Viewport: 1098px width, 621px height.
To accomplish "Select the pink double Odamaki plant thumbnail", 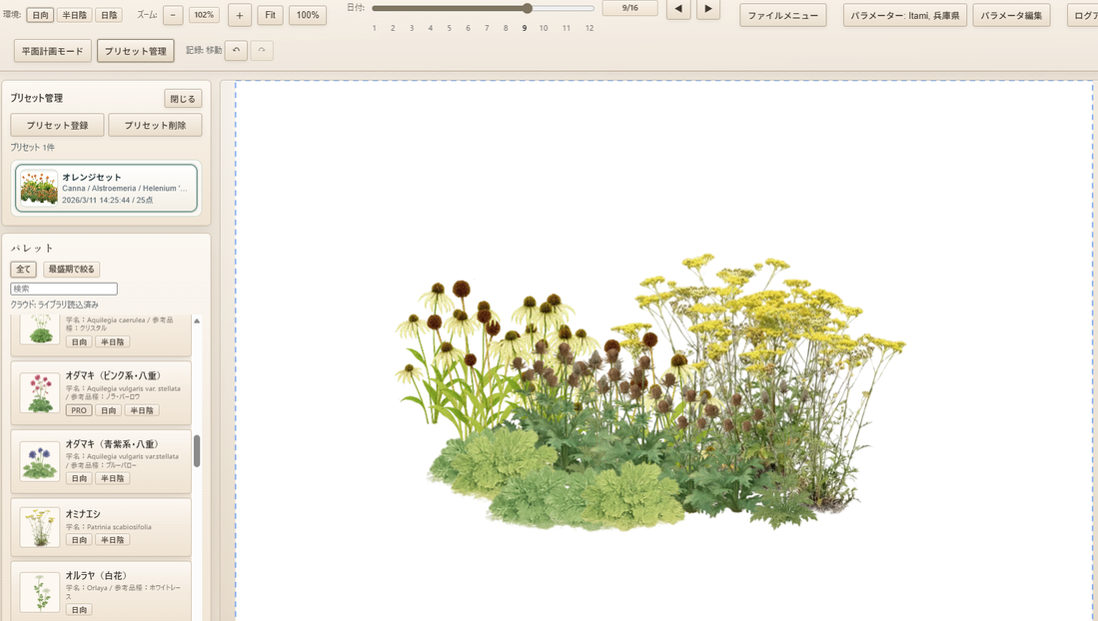I will point(40,392).
